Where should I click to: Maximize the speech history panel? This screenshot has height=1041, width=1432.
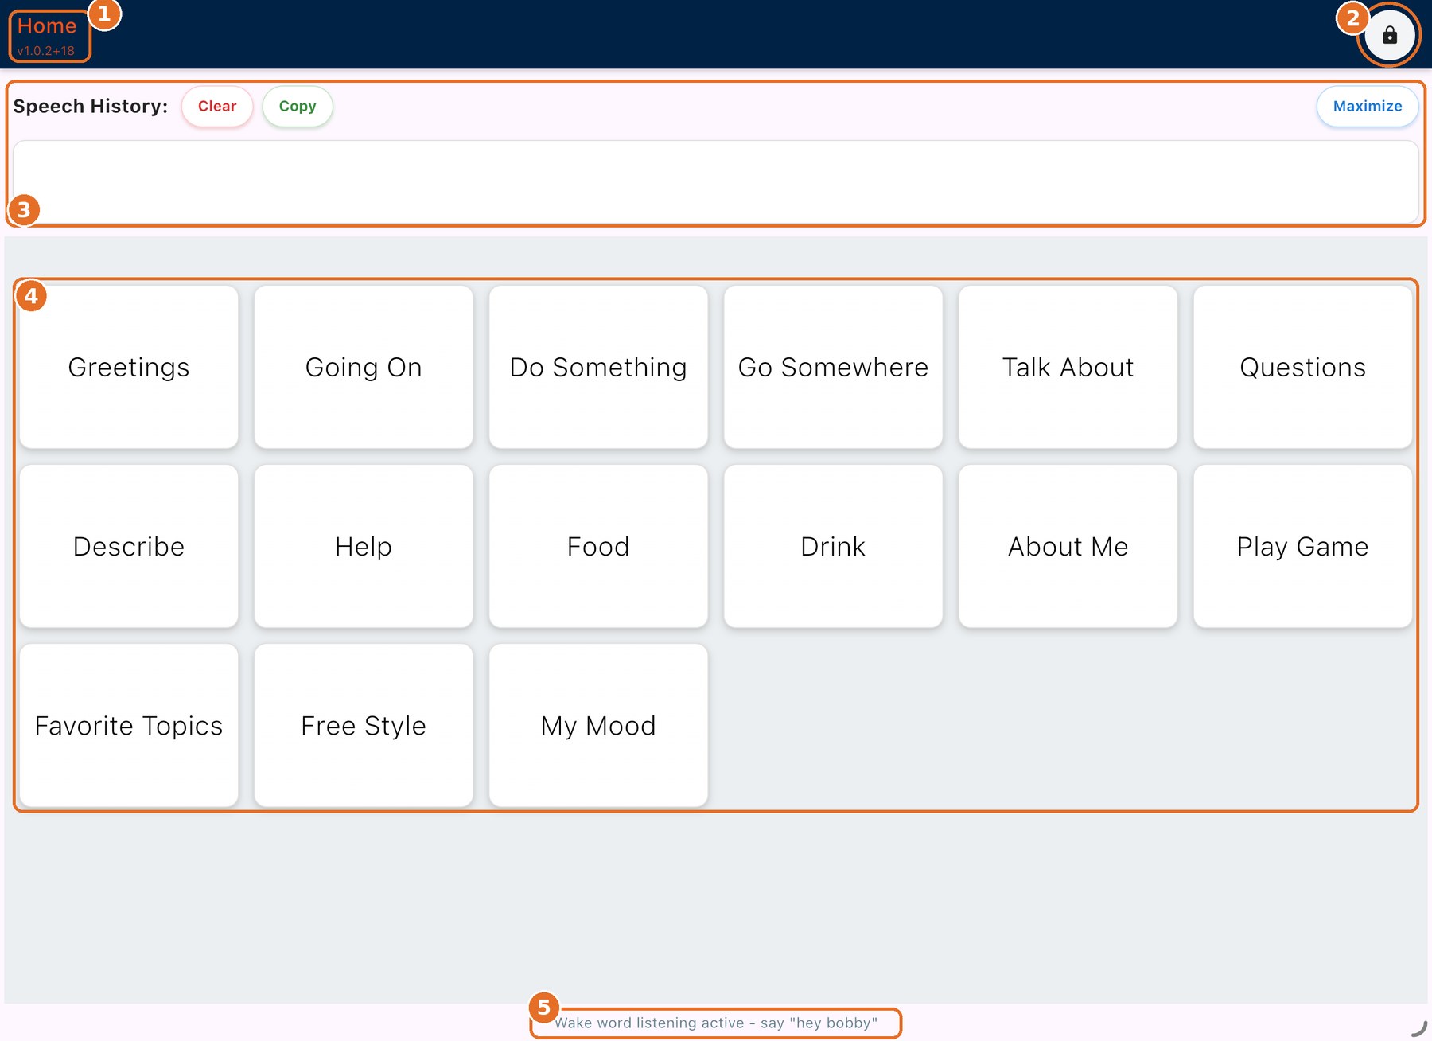[x=1367, y=107]
